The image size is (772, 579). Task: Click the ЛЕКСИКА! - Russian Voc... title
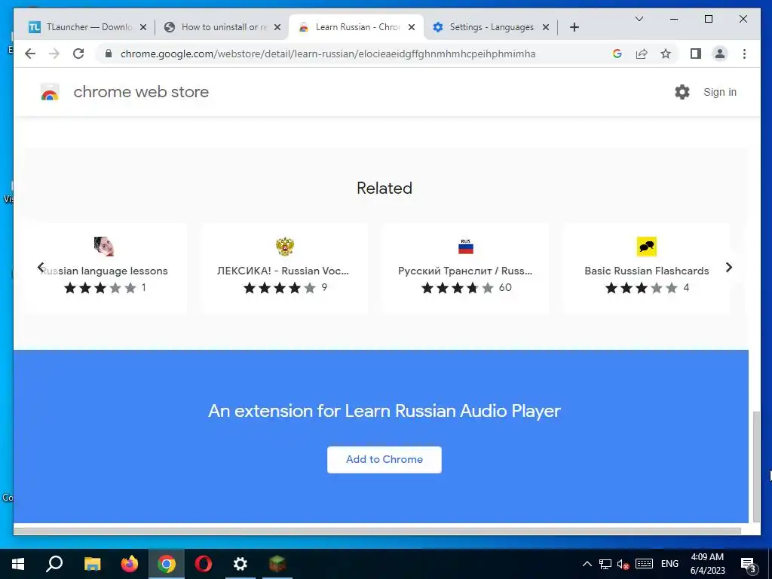[283, 271]
